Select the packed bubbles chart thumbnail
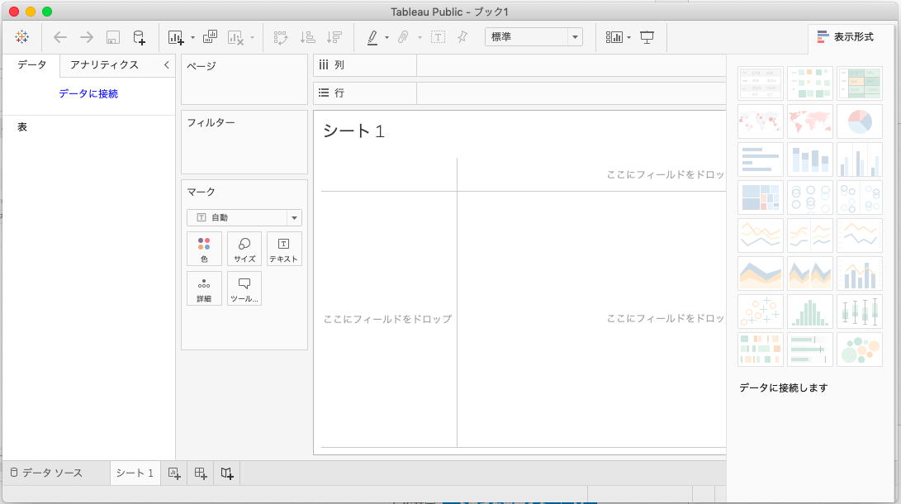This screenshot has width=901, height=504. click(860, 349)
